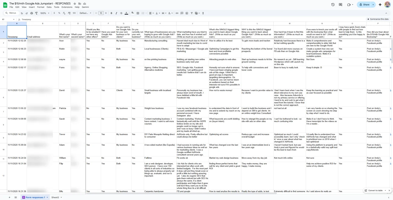Image resolution: width=393 pixels, height=200 pixels.
Task: Click the font size input box
Action: [x=101, y=13]
